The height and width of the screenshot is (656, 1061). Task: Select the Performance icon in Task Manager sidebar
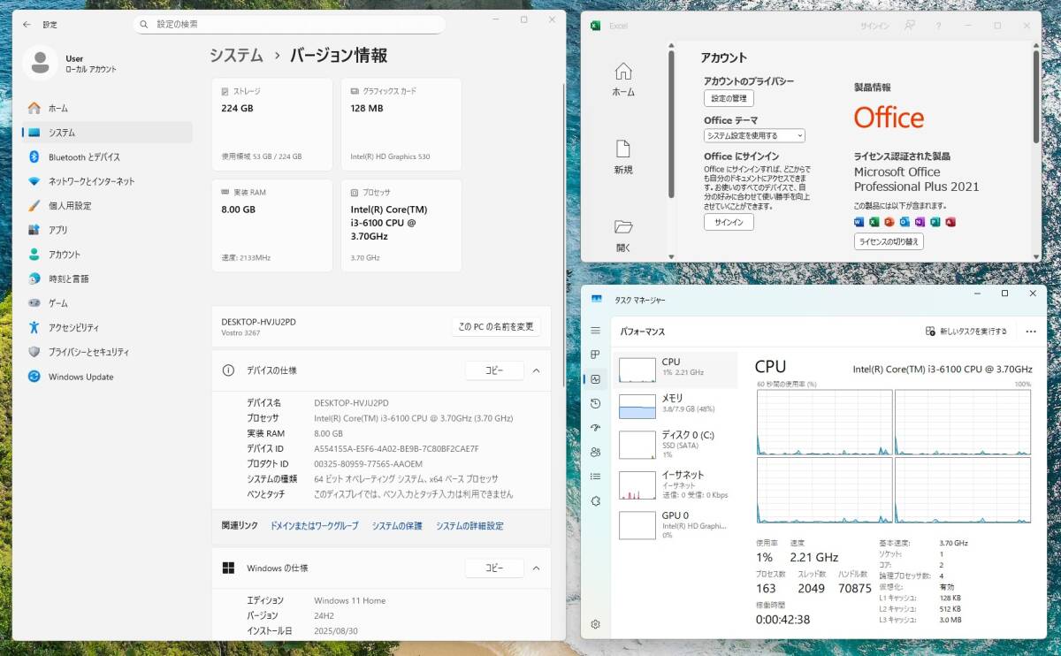[x=595, y=379]
